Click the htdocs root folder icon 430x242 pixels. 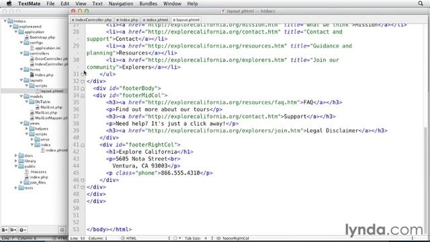pos(11,21)
